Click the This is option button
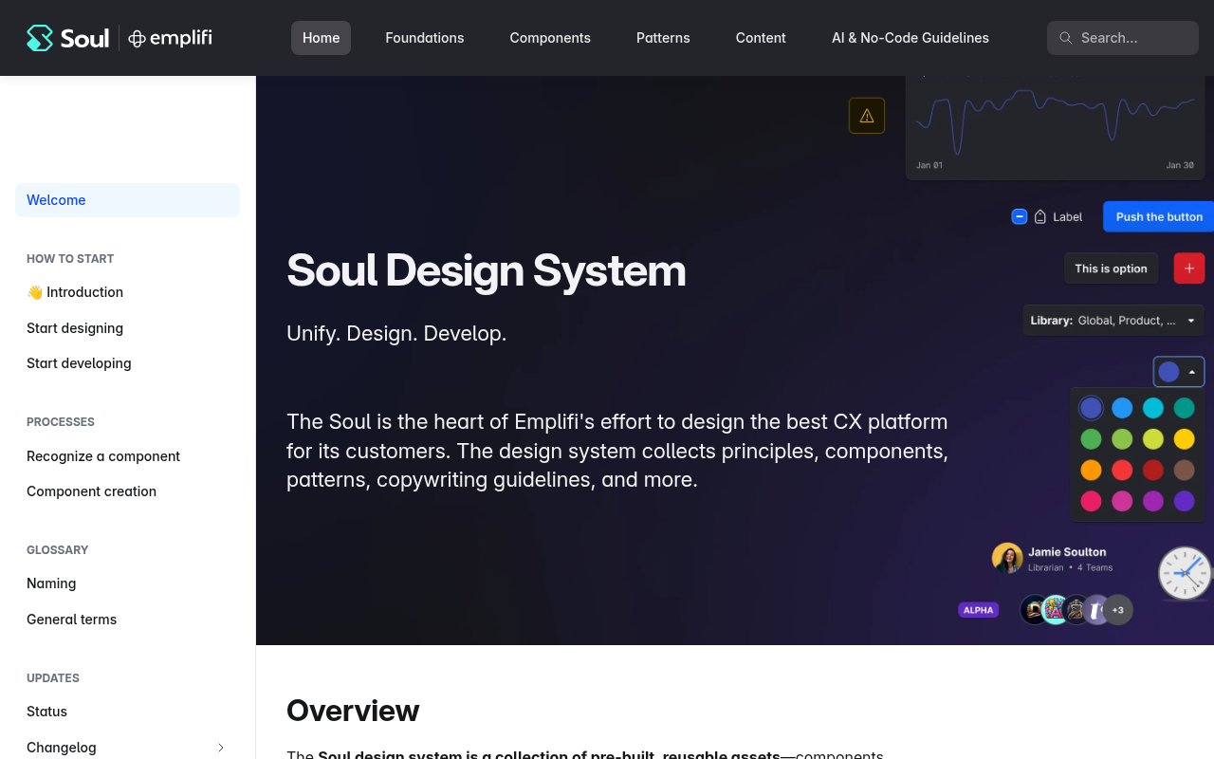Viewport: 1214px width, 759px height. point(1112,268)
